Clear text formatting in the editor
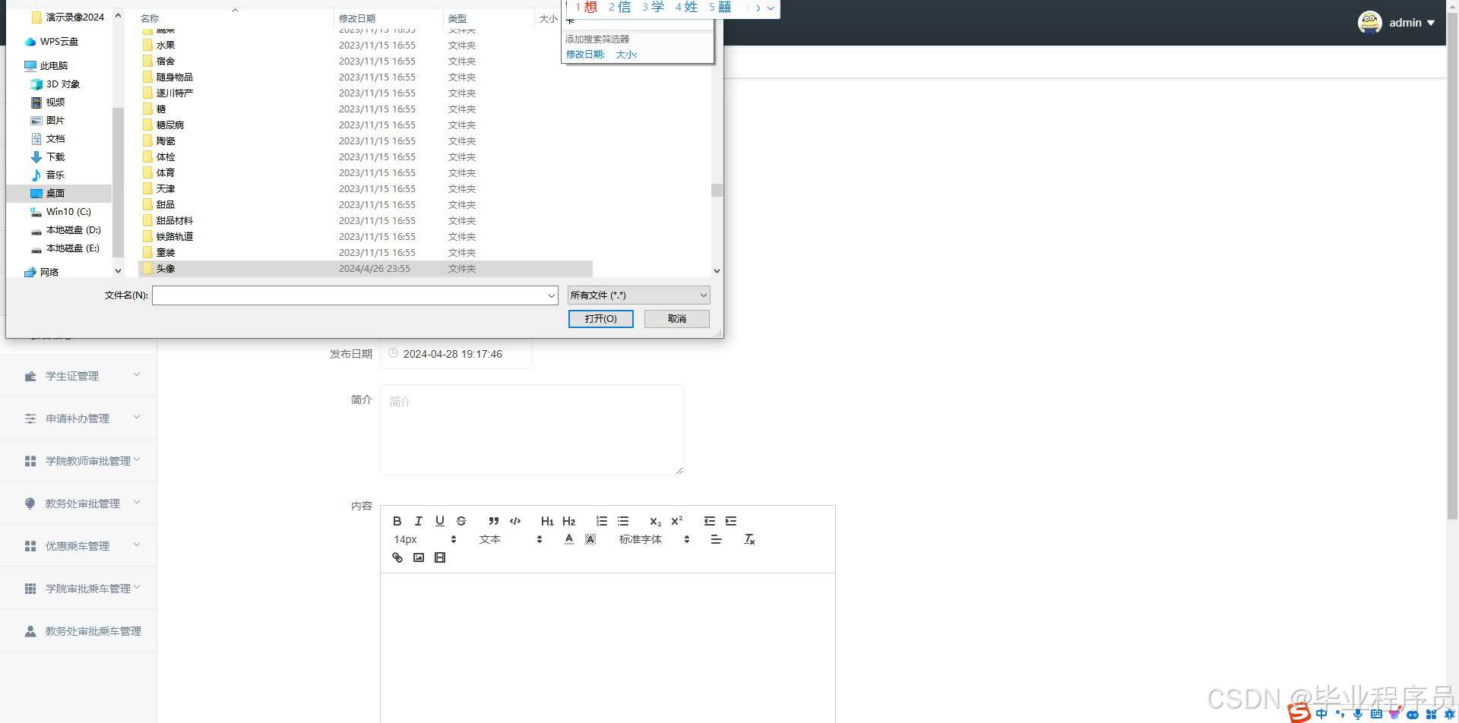Screen dimensions: 1459x723 pyautogui.click(x=749, y=539)
